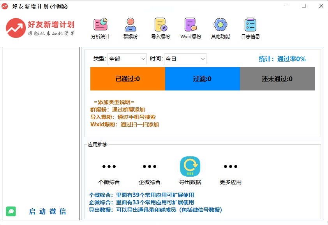Click the orange 已通过 block
Image resolution: width=328 pixels, height=225 pixels.
(128, 79)
